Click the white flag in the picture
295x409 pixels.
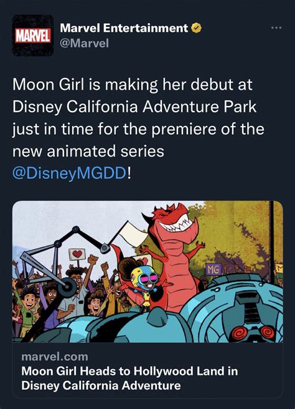(133, 234)
